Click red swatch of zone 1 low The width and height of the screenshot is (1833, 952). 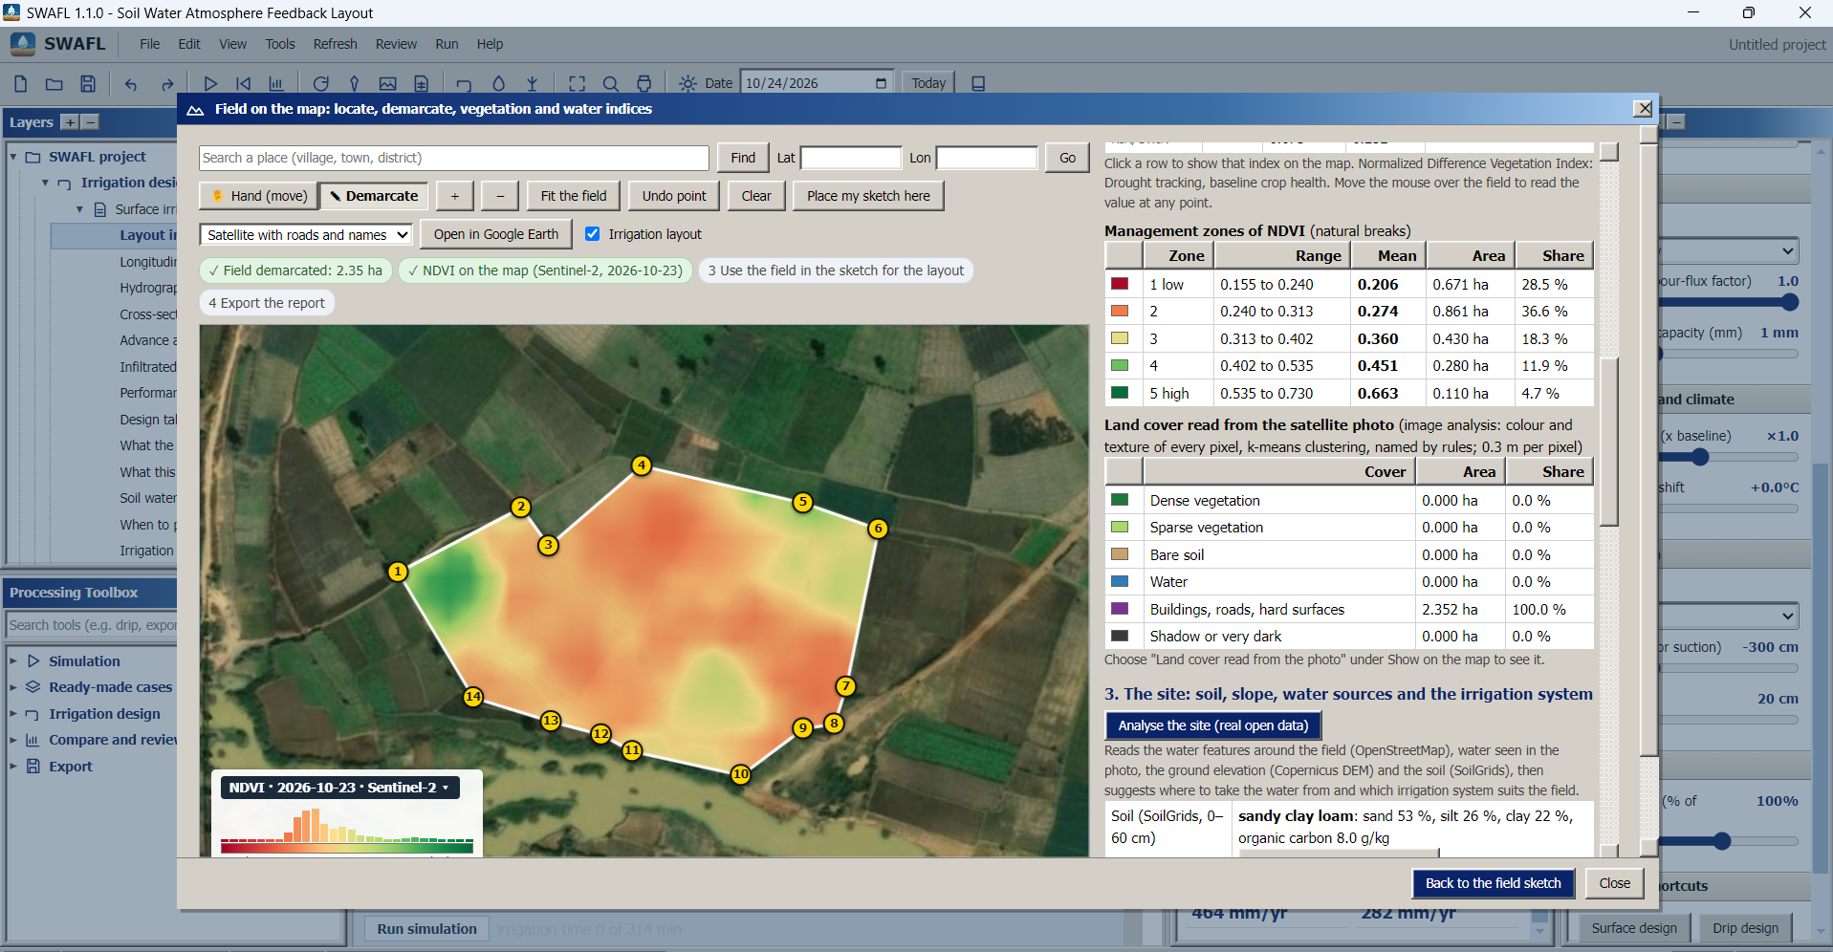1120,284
